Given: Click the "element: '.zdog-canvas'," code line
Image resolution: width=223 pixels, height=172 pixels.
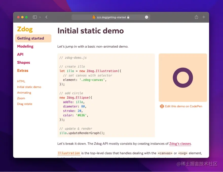Looking at the screenshot, I should click(x=85, y=80).
